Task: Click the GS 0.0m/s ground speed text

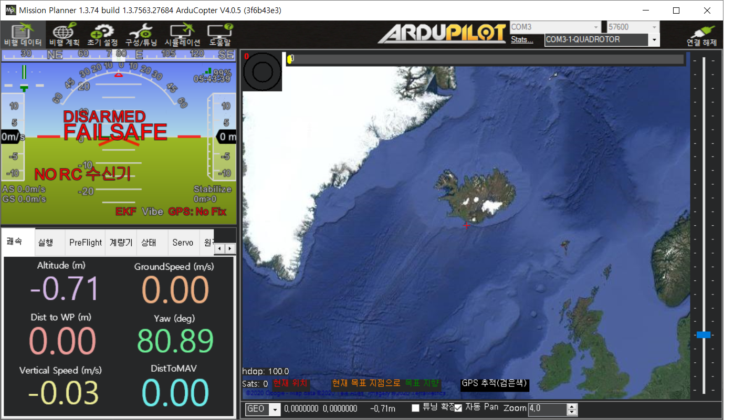Action: click(24, 199)
